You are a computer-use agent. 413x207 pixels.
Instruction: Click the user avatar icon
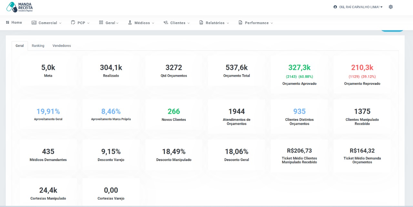coord(335,7)
